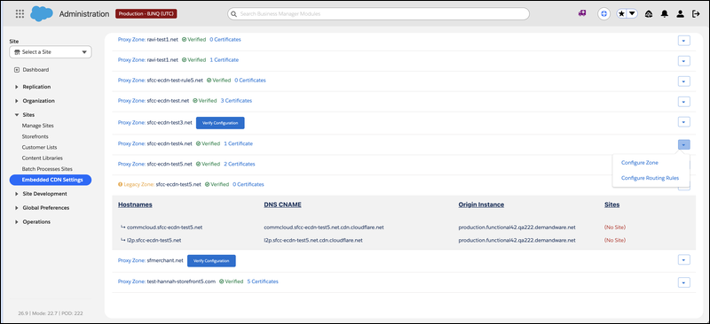
Task: Select Embedded CDN Settings in sidebar
Action: pyautogui.click(x=51, y=180)
